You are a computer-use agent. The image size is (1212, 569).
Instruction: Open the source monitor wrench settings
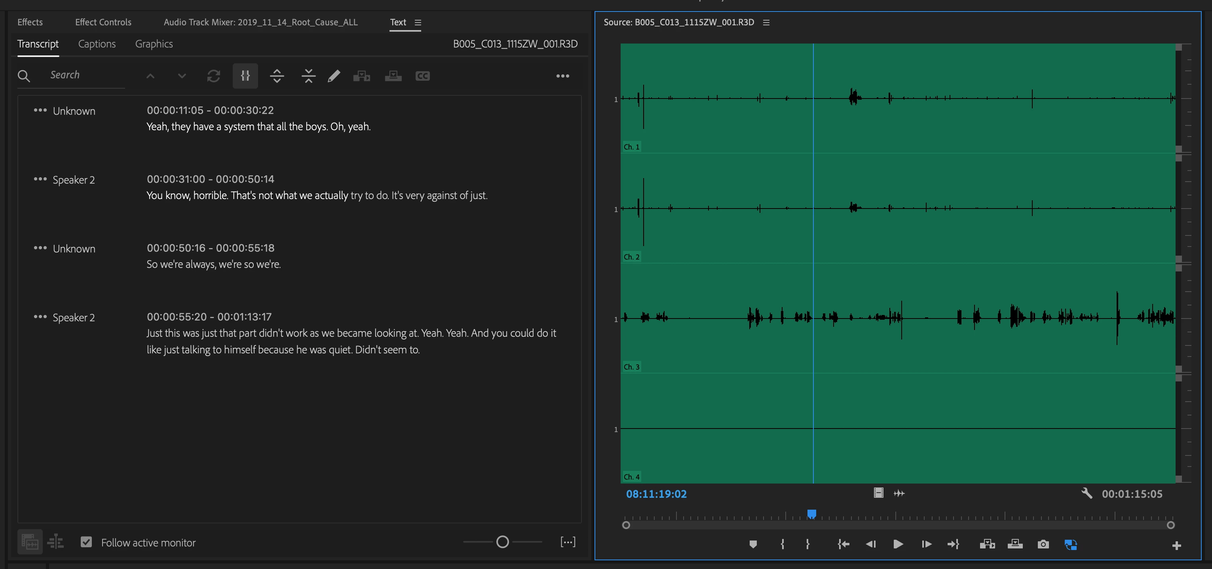[x=1087, y=493]
